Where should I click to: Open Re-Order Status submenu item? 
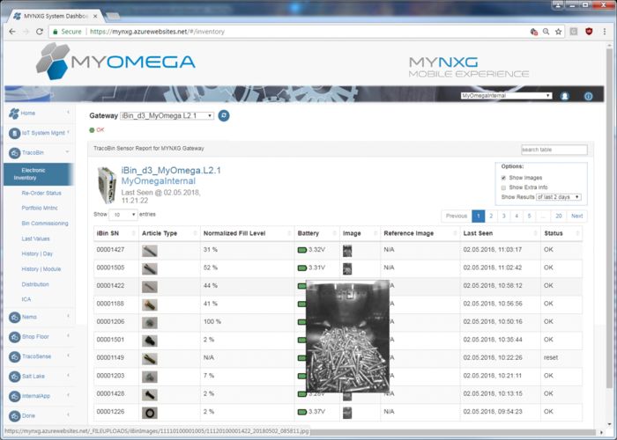click(41, 194)
